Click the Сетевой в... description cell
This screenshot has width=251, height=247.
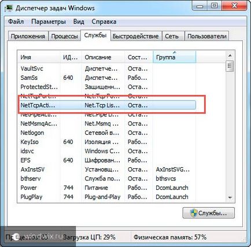coord(102,132)
